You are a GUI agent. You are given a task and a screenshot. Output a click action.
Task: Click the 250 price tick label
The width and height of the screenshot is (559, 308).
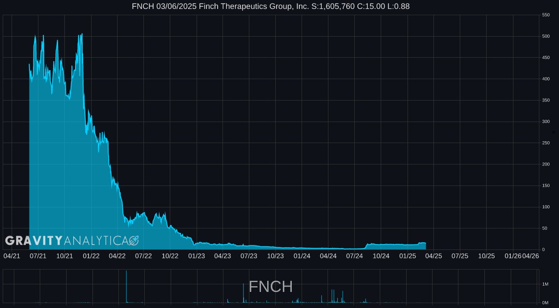tap(546, 143)
